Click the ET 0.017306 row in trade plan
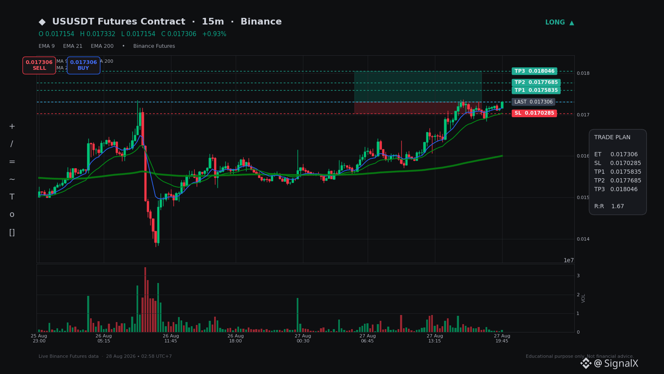This screenshot has width=664, height=374. pos(616,155)
